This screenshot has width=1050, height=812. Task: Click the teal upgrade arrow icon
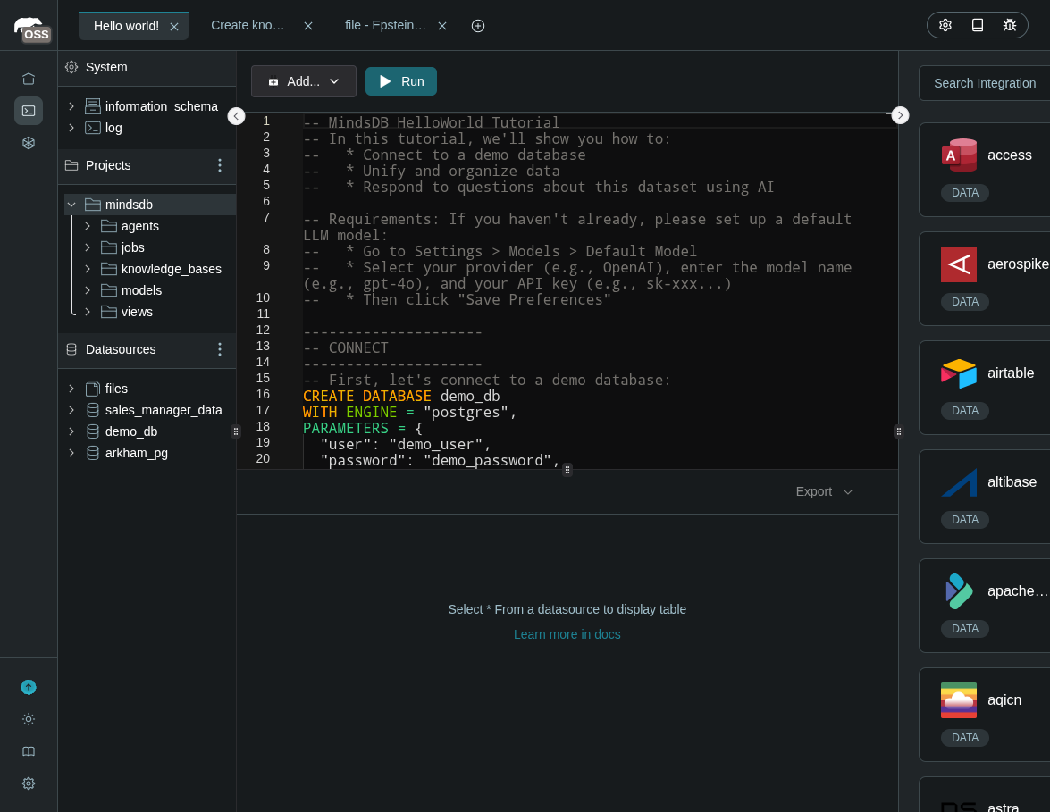28,687
